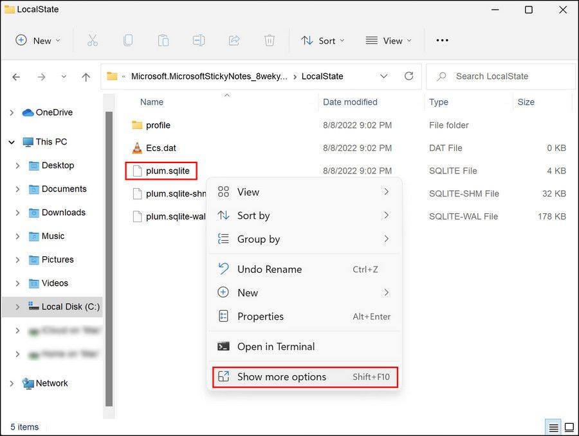Image resolution: width=579 pixels, height=436 pixels.
Task: Expand the OneDrive tree node
Action: (x=12, y=112)
